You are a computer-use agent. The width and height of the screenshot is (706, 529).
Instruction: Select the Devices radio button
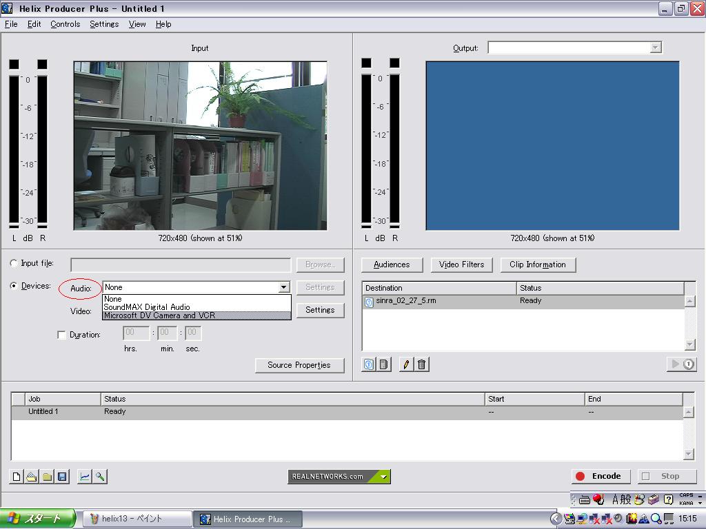click(14, 286)
